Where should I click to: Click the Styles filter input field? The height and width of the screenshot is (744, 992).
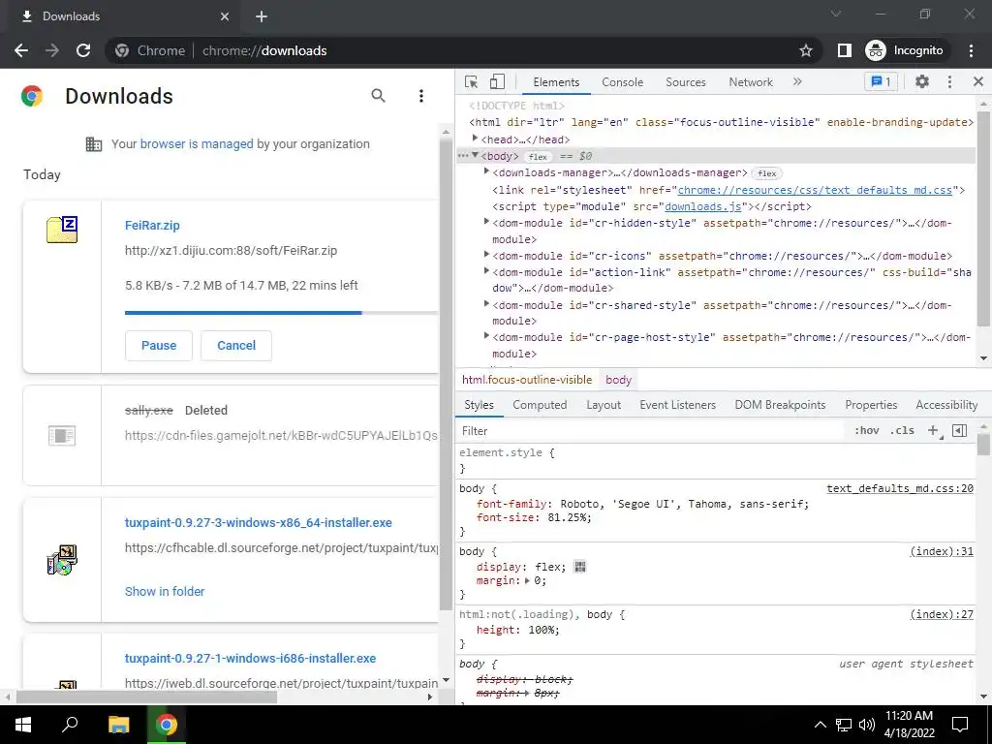[652, 431]
